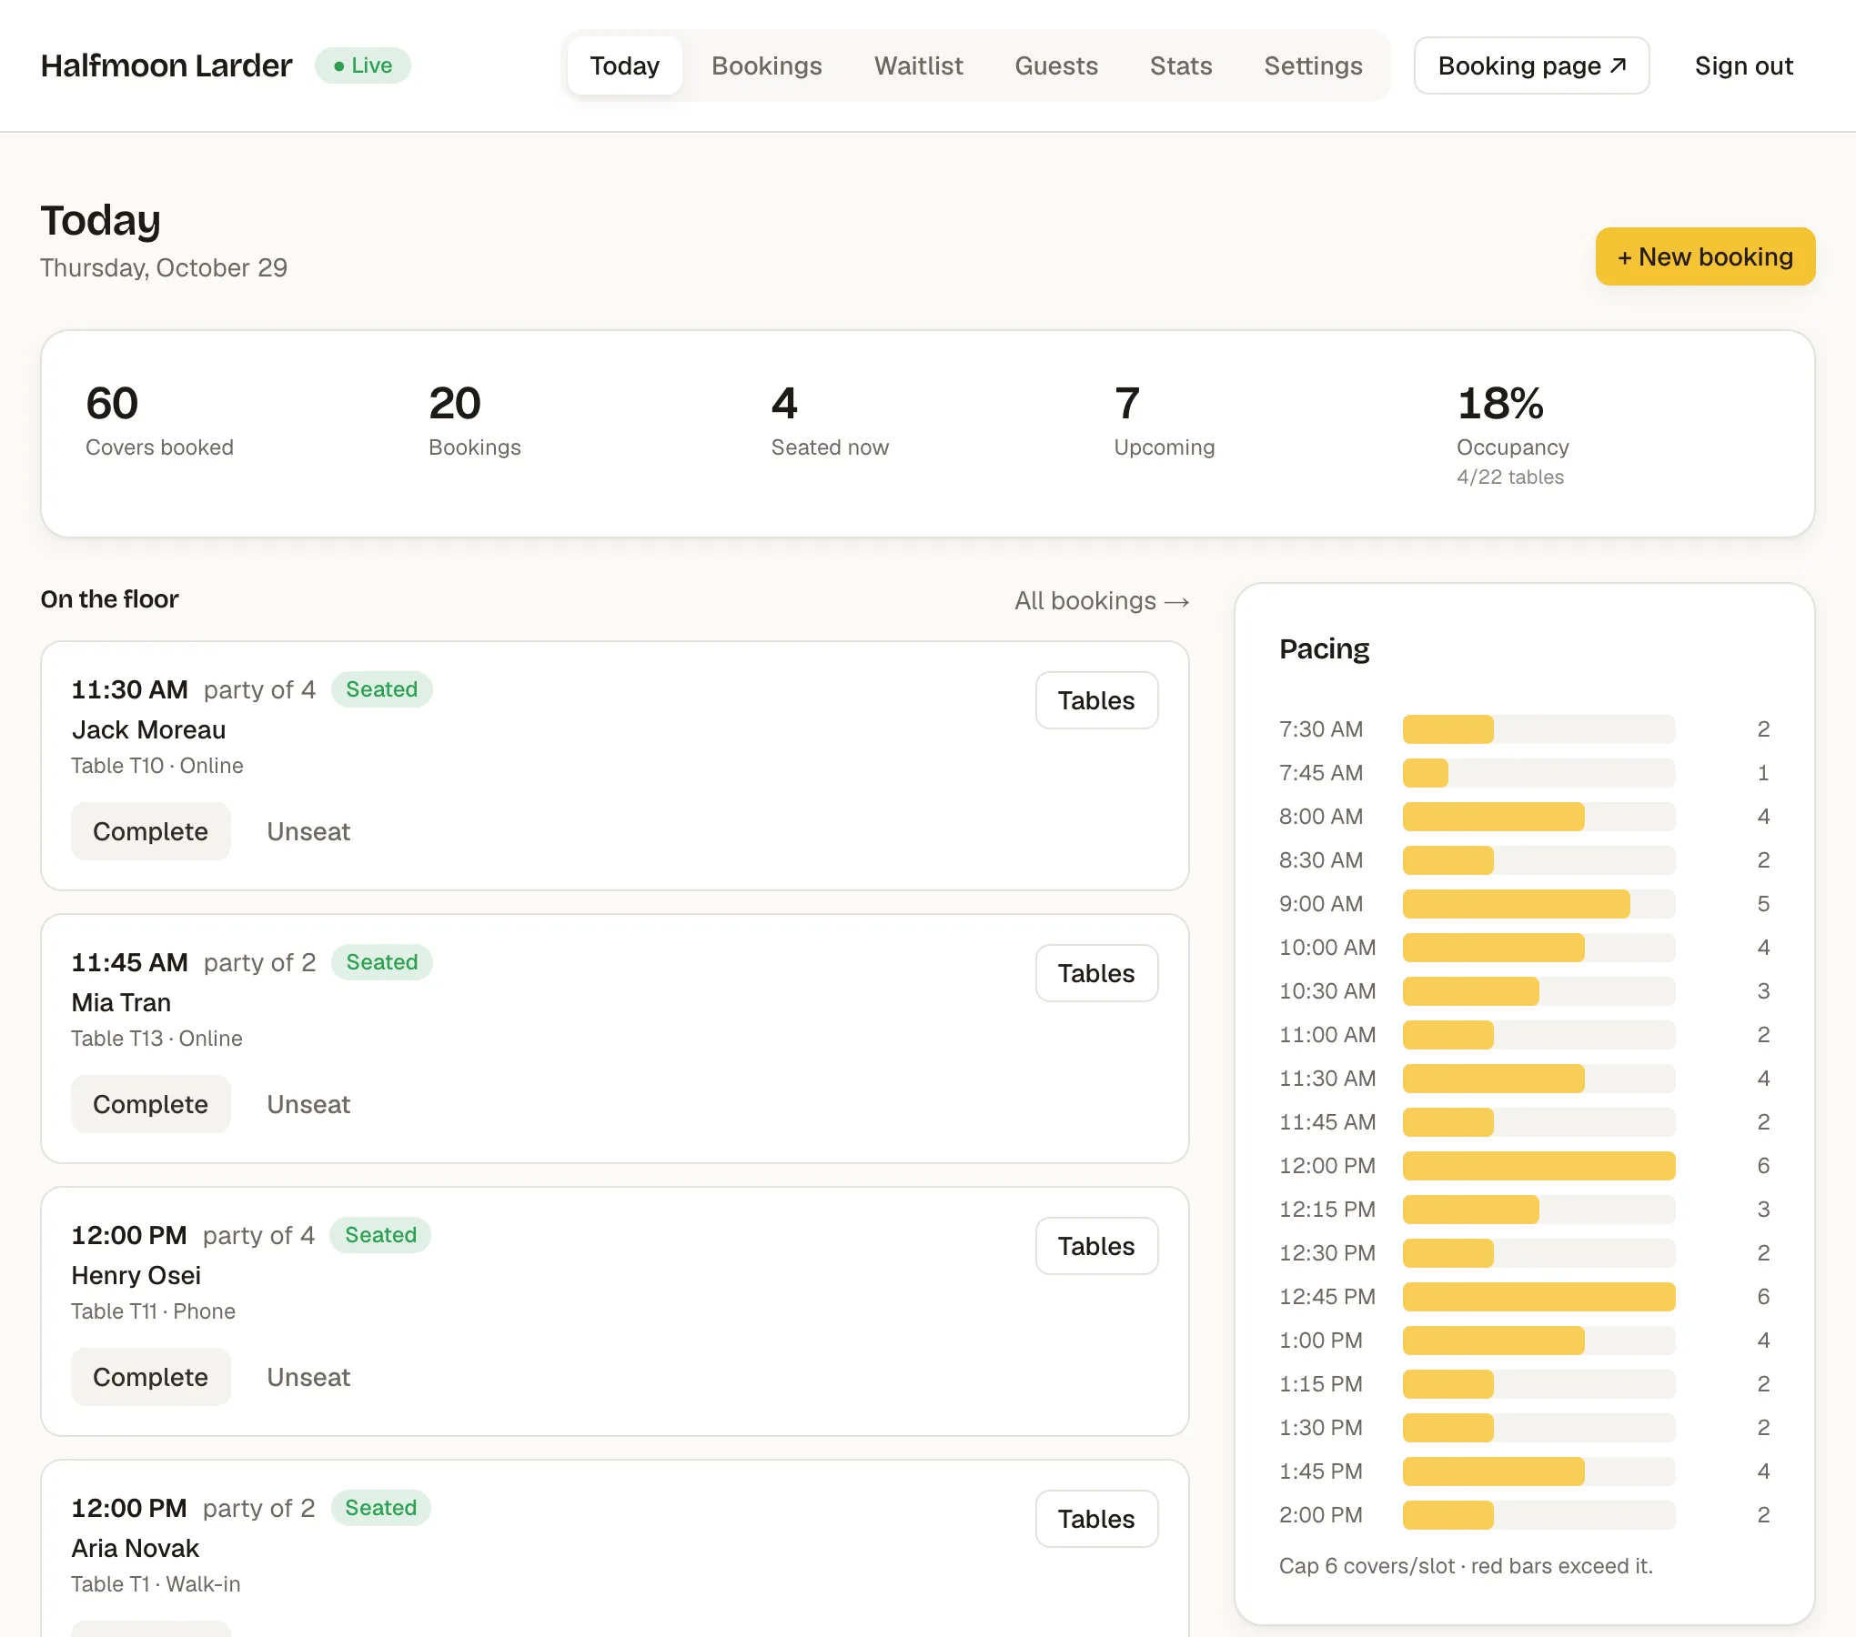Unseat Mia Tran

[x=308, y=1104]
